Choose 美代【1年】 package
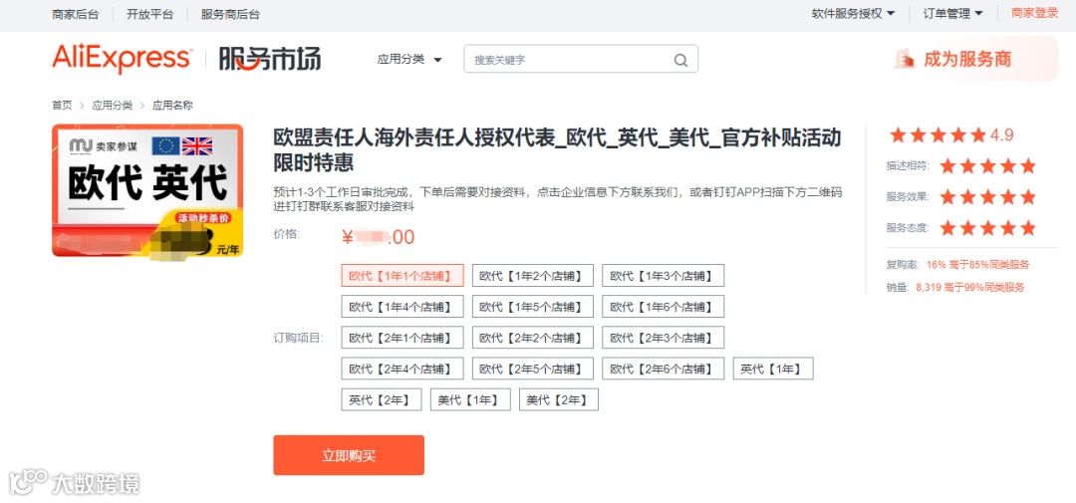Screen dimensions: 1076x503 (x=470, y=399)
